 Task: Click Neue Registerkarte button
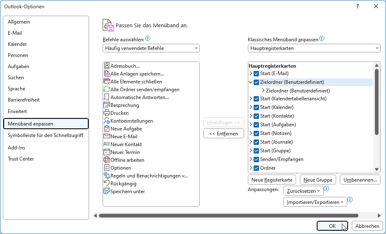(x=272, y=180)
